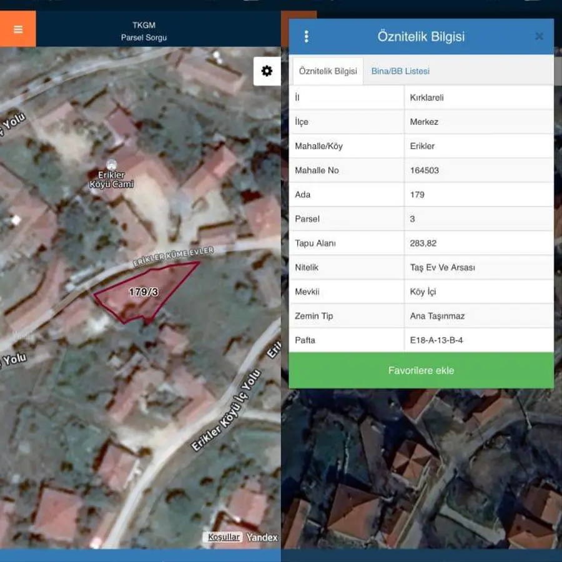Click the TKGM Parsel Sorgu title
The height and width of the screenshot is (562, 562).
click(x=144, y=31)
